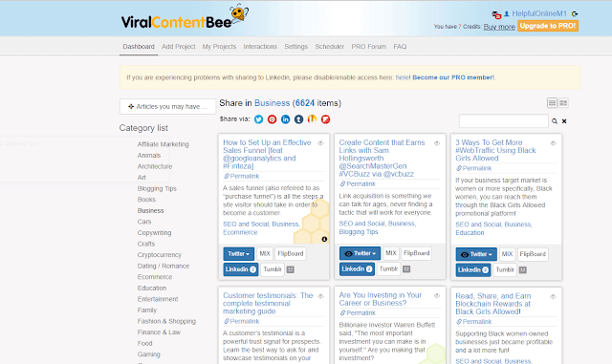Click Tumblr button on Sales Funnel card
Viewport: 612px width, 364px height.
[273, 269]
